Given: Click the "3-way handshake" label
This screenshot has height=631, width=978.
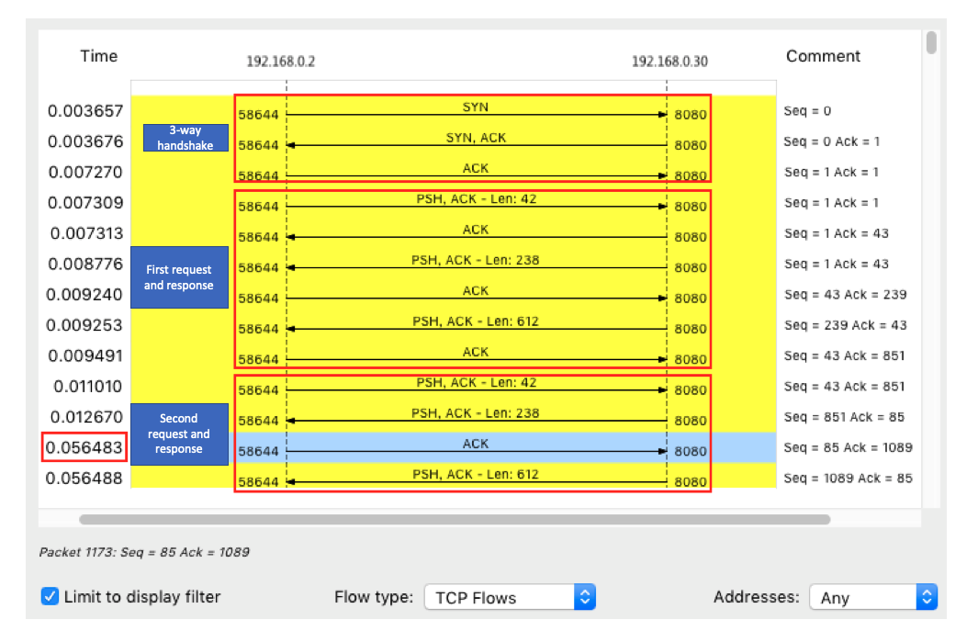Looking at the screenshot, I should click(x=185, y=138).
